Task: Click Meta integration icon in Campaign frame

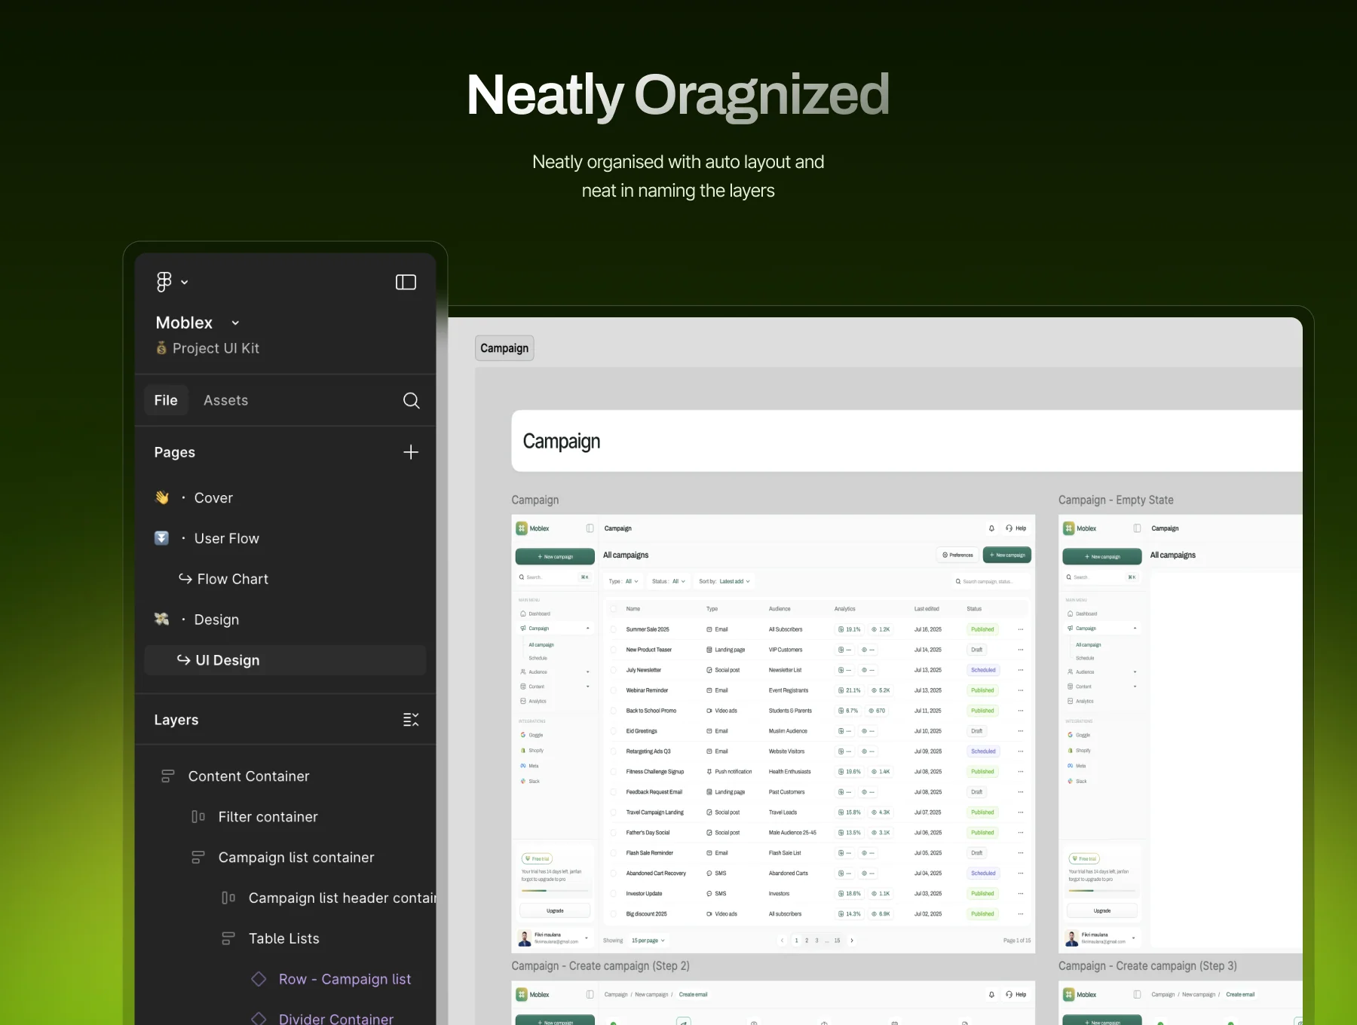Action: click(x=523, y=766)
